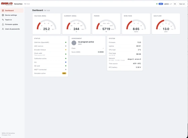The height and width of the screenshot is (138, 188).
Task: Click the Calibration active green dot
Action: click(x=66, y=59)
